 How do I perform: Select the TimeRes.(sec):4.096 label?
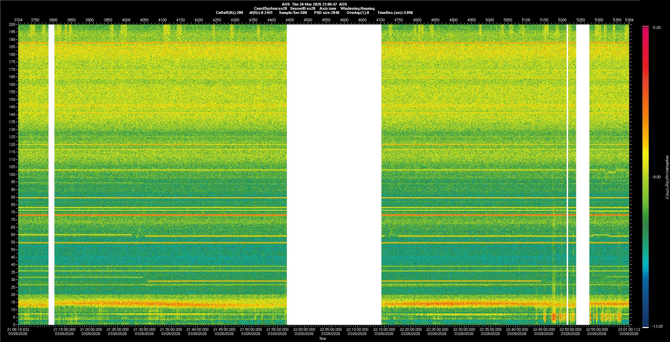395,13
